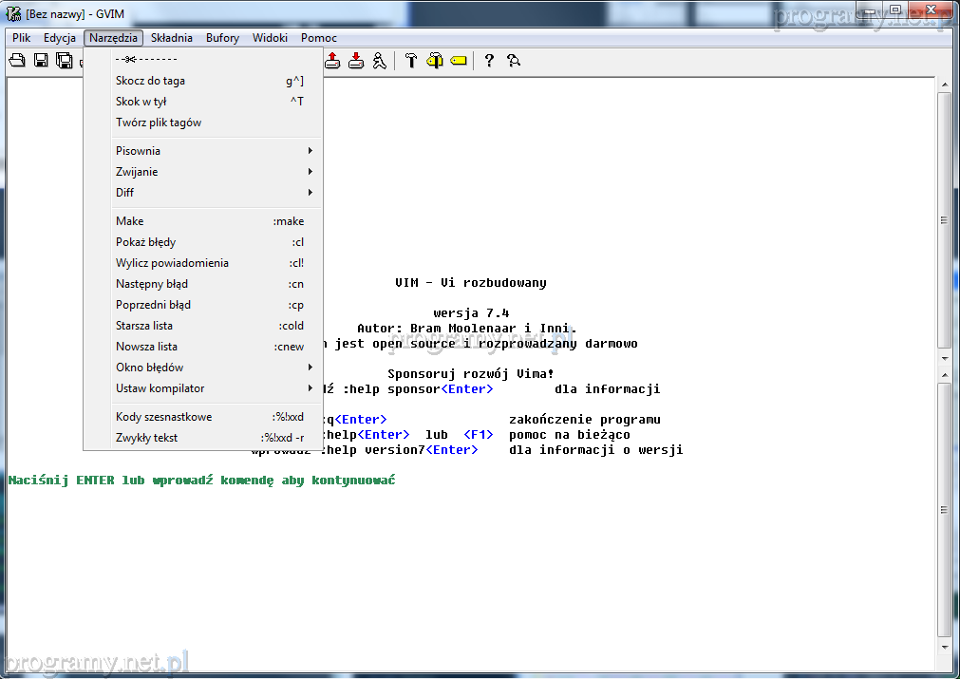Click the tear-off scissors line in menu
The height and width of the screenshot is (679, 960).
pyautogui.click(x=146, y=60)
